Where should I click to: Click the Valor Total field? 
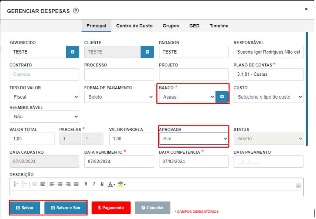(32, 139)
